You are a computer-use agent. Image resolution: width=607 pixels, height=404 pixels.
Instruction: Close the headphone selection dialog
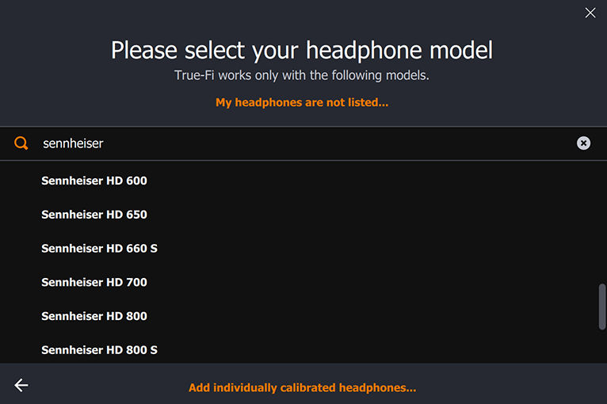click(x=590, y=13)
